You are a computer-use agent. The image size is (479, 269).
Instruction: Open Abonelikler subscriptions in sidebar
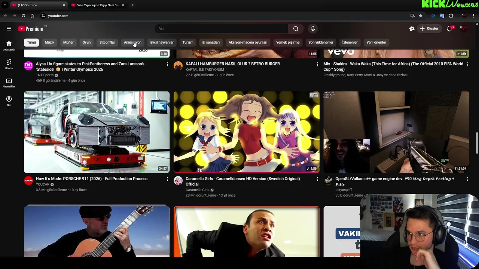9,83
